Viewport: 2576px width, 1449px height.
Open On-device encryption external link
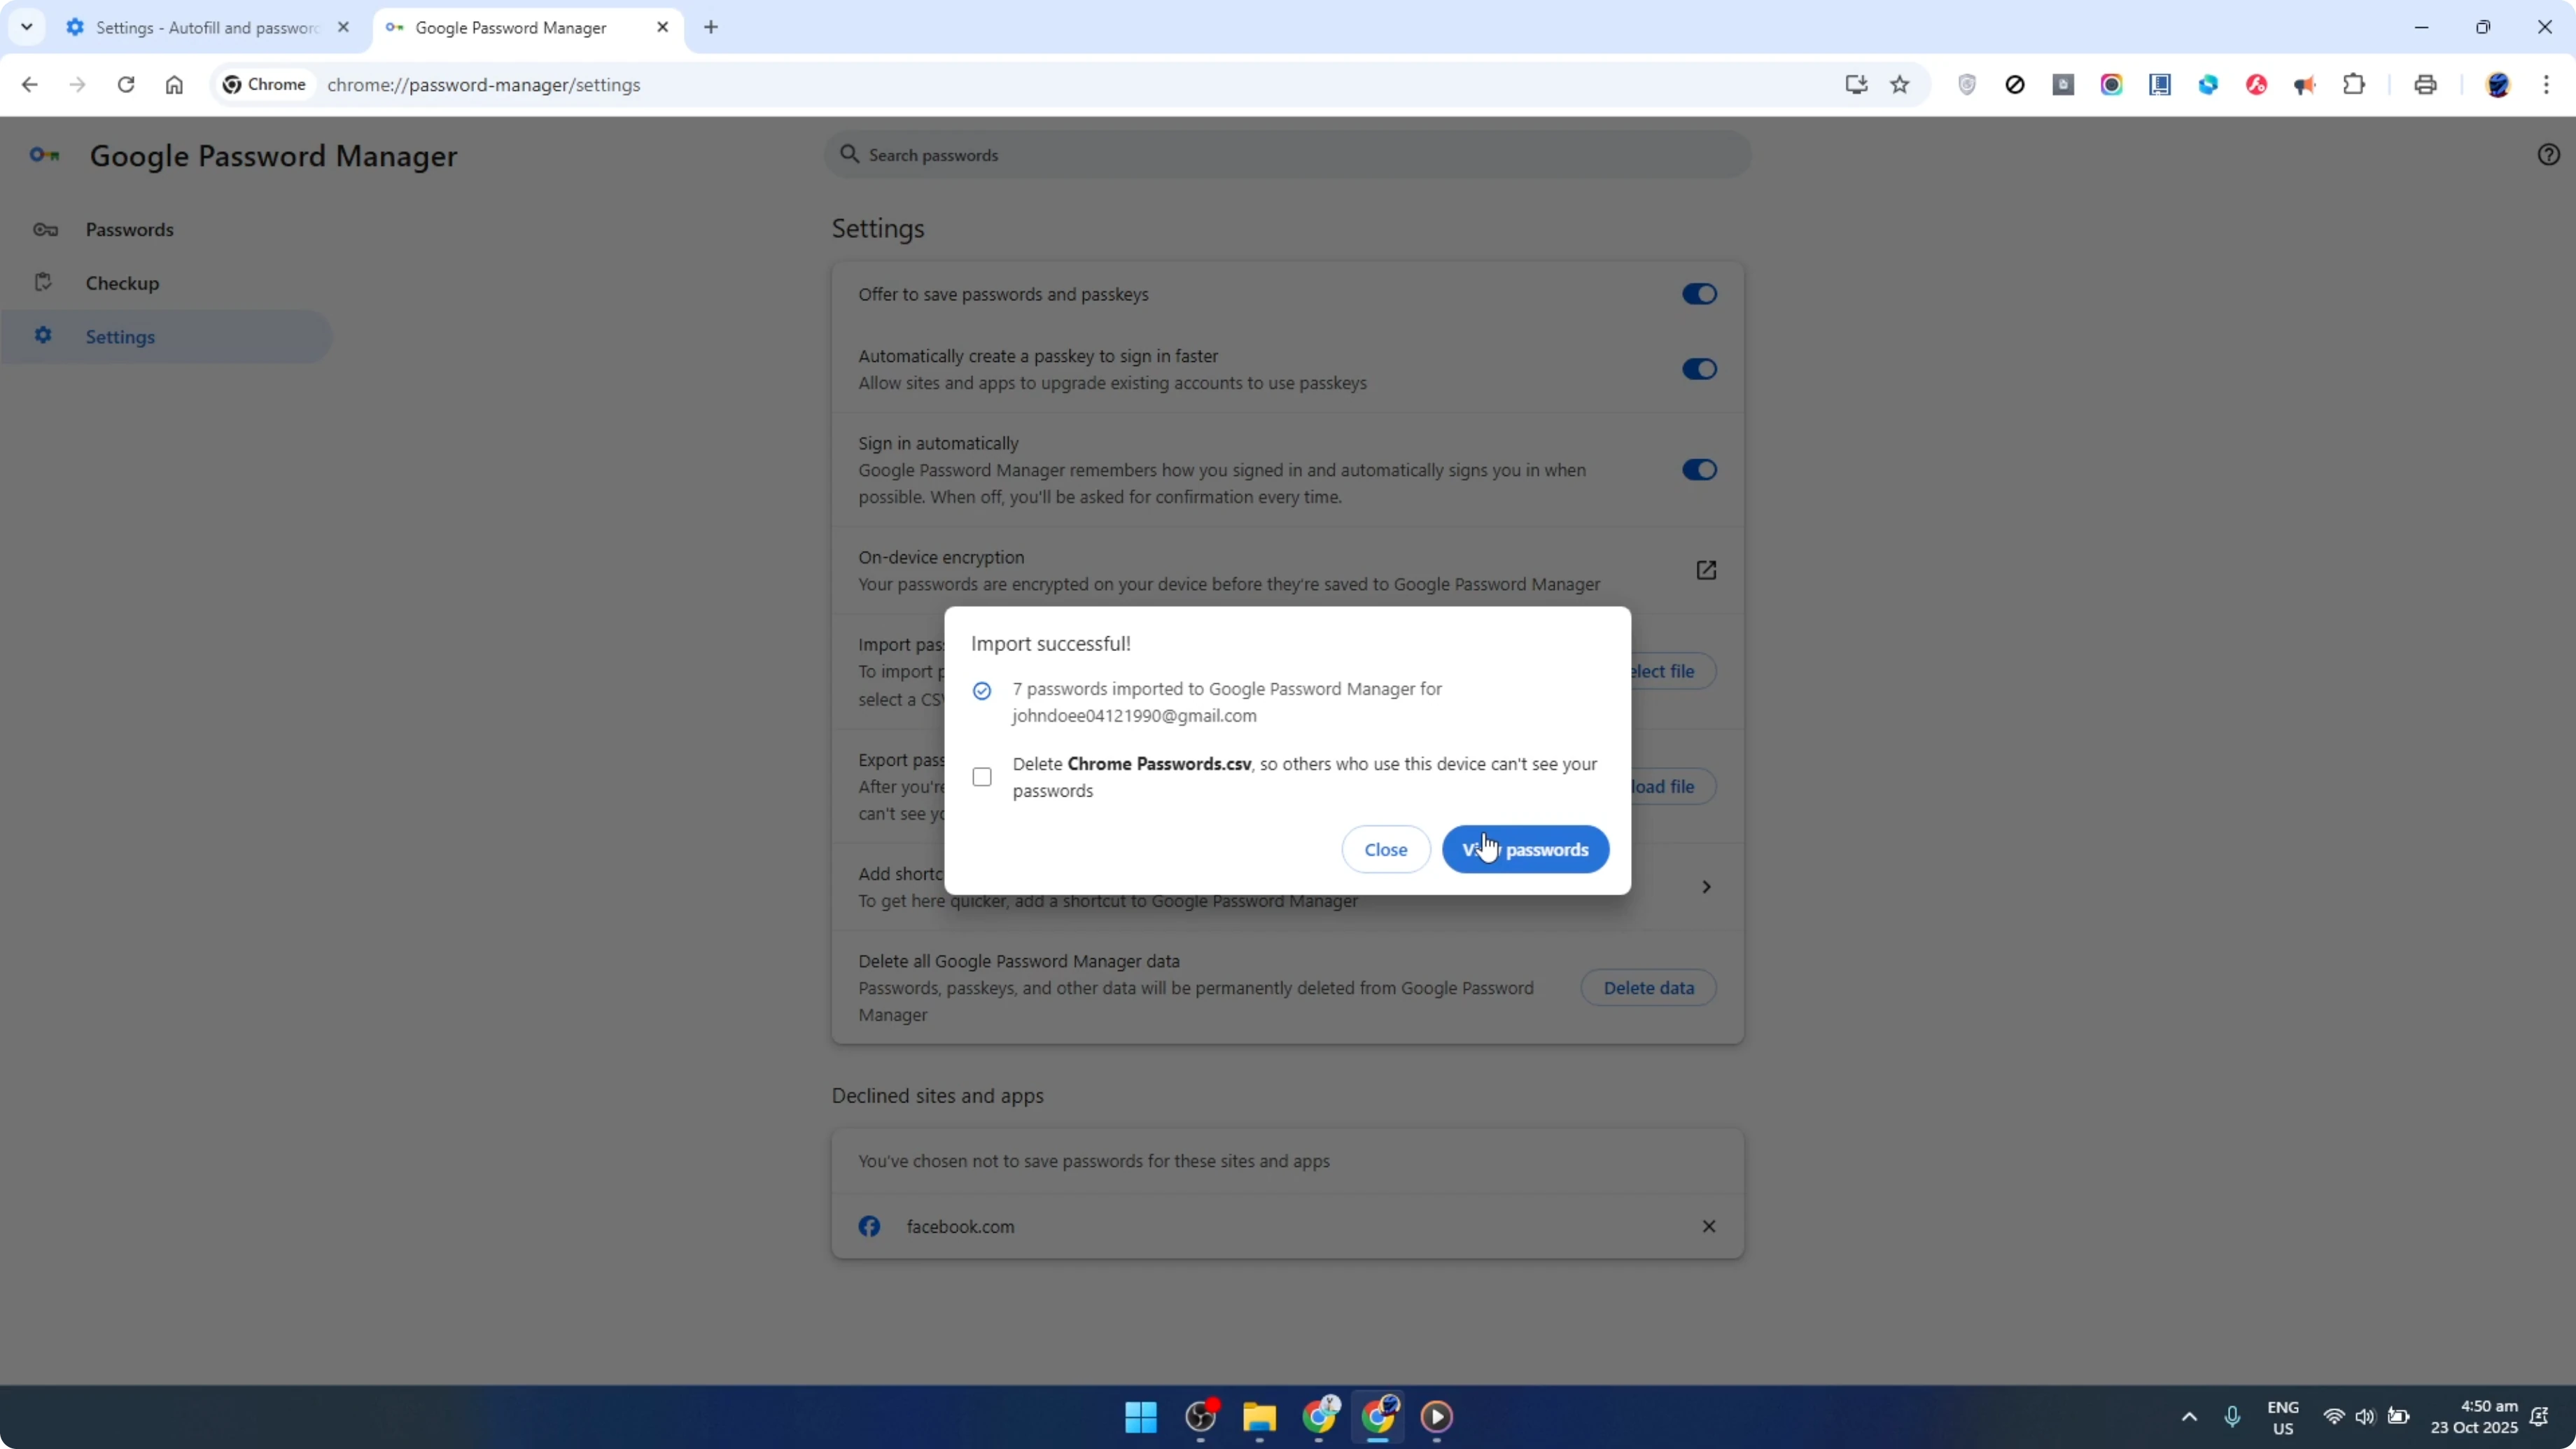pyautogui.click(x=1707, y=570)
